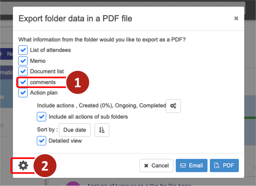Close the export dialog with X
The image size is (256, 186).
click(x=236, y=18)
